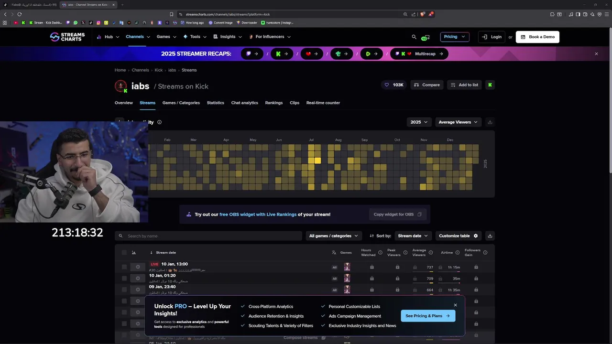Open the Instagram bookmark icon
Image resolution: width=612 pixels, height=344 pixels.
[98, 22]
